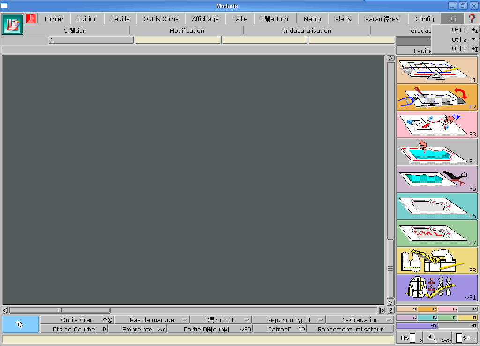Select the small purple ~F1 color button
Screen dimensions: 480x346
point(417,326)
